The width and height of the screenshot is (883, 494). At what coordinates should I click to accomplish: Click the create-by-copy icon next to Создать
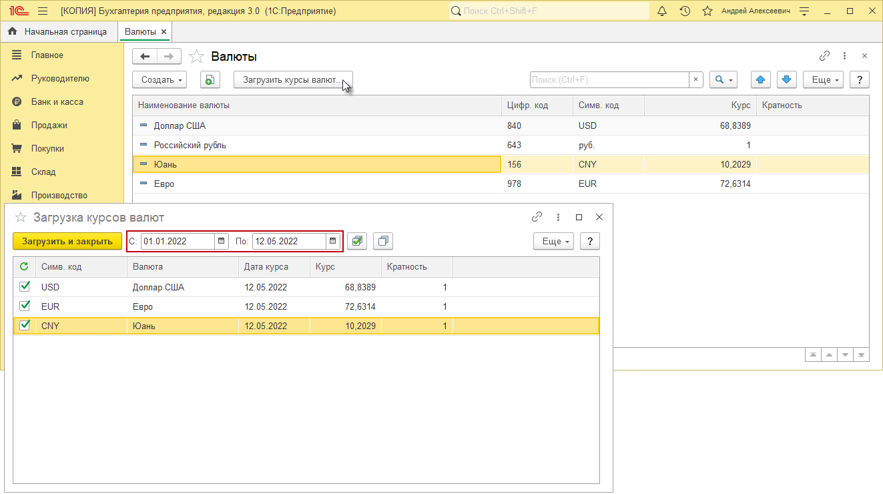[210, 79]
